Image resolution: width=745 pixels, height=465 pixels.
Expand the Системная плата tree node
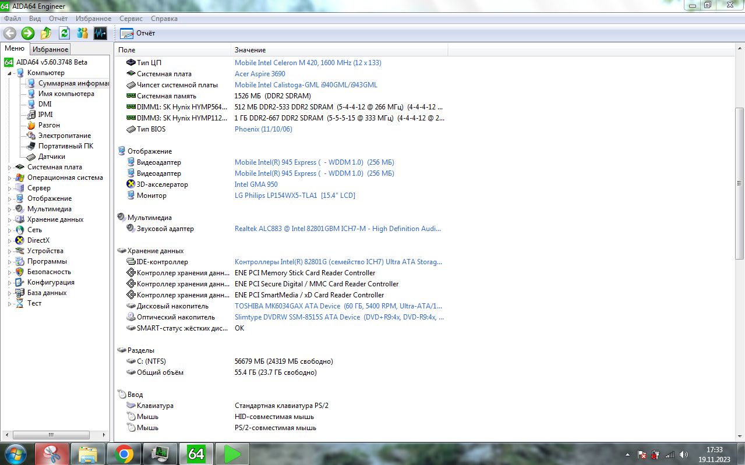9,167
